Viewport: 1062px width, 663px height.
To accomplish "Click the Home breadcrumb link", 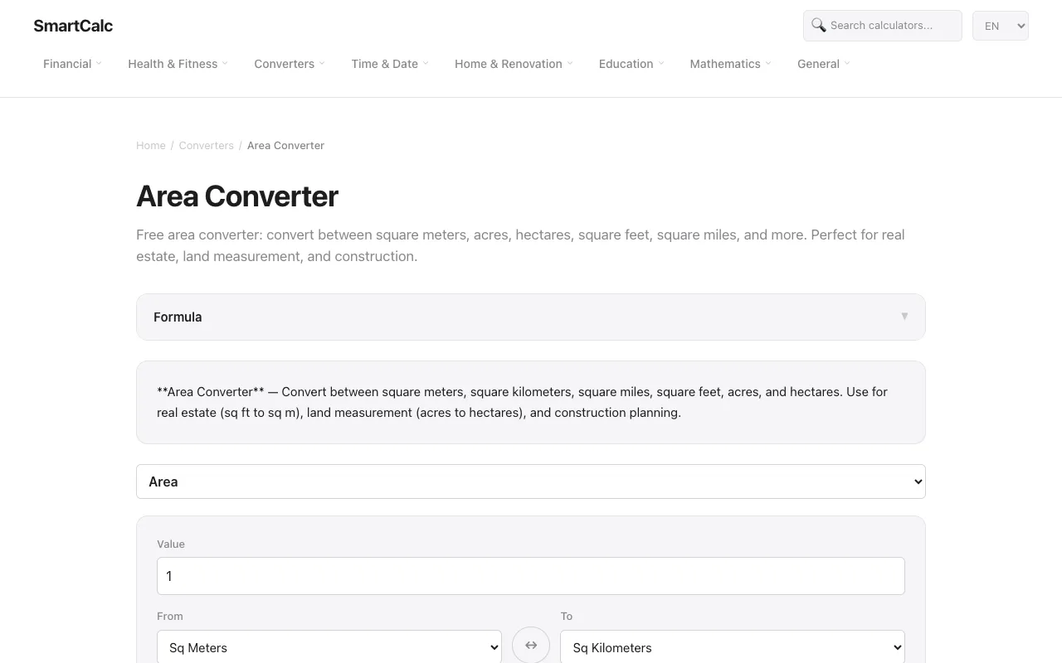I will (151, 146).
